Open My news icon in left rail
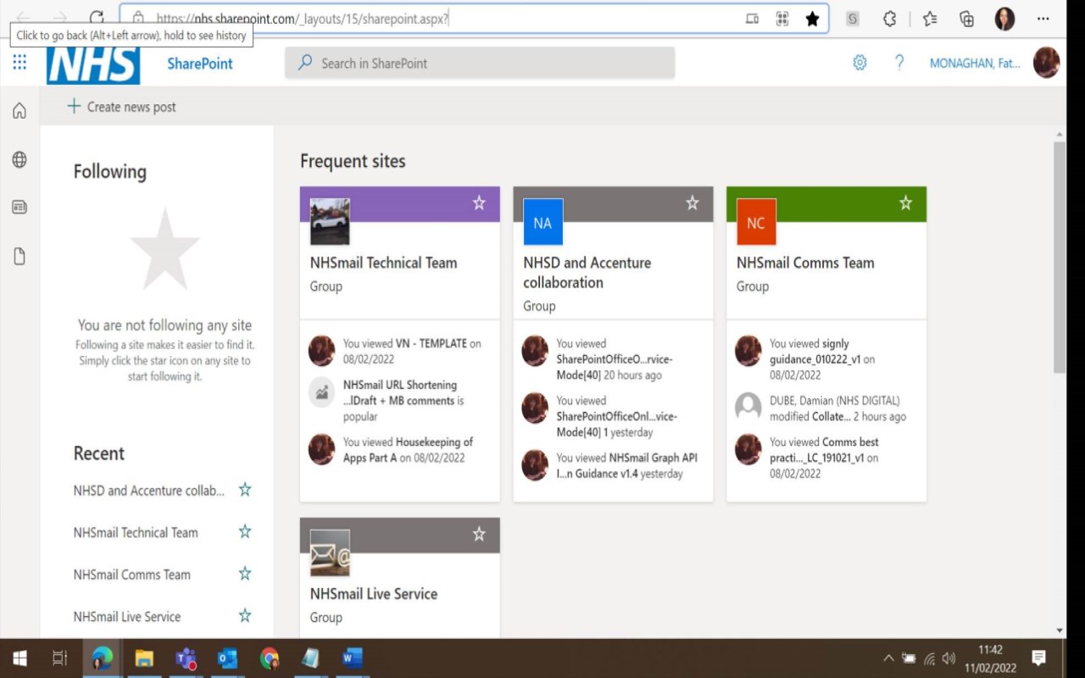The width and height of the screenshot is (1085, 678). 19,208
